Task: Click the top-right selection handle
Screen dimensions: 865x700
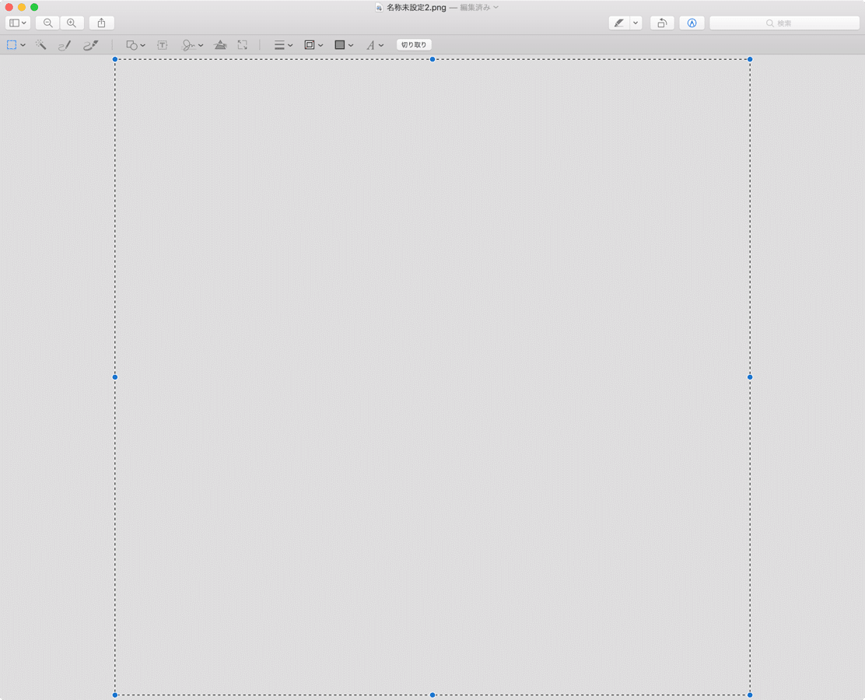Action: (750, 59)
